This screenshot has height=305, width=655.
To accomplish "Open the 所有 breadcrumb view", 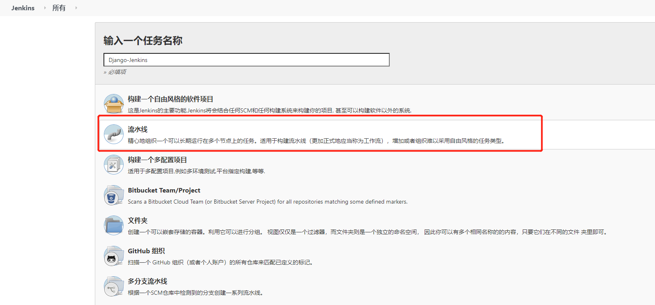I will point(59,8).
